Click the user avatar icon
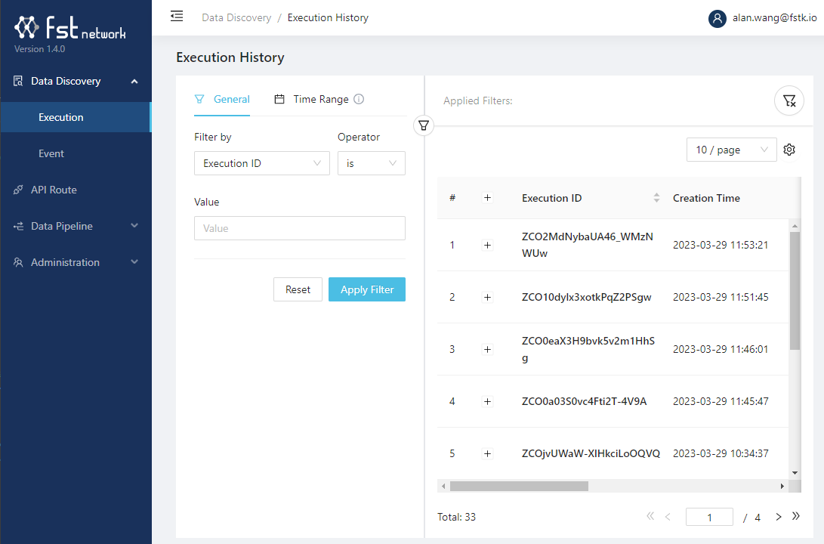The height and width of the screenshot is (544, 824). (x=717, y=18)
